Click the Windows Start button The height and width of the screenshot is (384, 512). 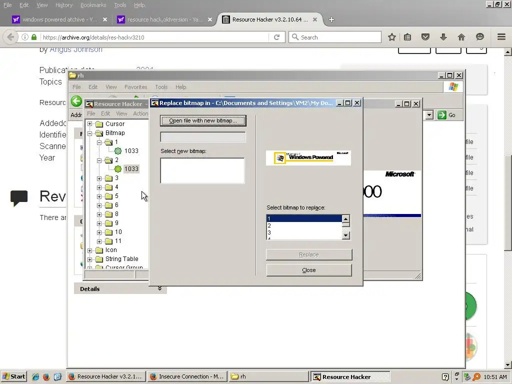[x=13, y=376]
